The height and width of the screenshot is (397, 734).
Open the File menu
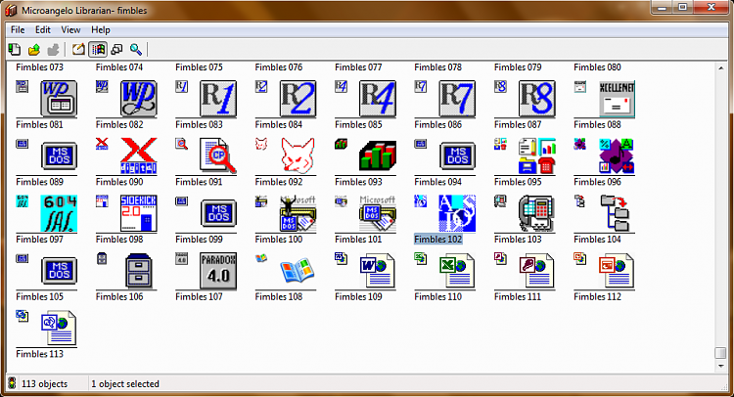[x=18, y=30]
